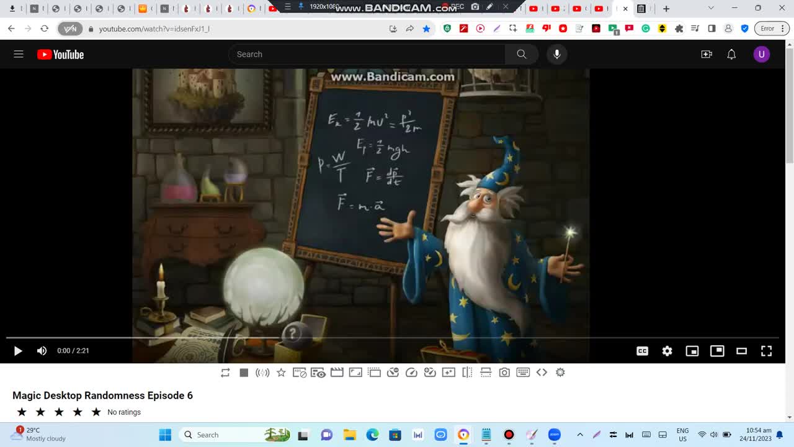794x447 pixels.
Task: Click the YouTube search magnifier button
Action: tap(522, 54)
